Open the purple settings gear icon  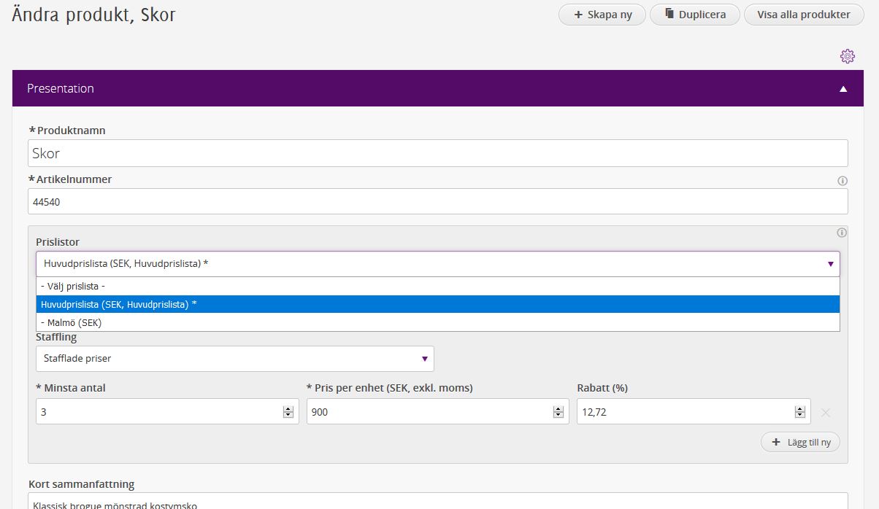pos(847,56)
